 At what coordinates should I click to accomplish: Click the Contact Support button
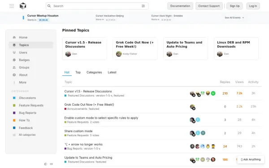[209, 6]
